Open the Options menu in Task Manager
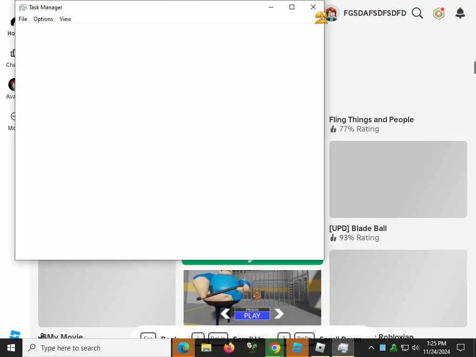The width and height of the screenshot is (476, 357). pos(43,19)
